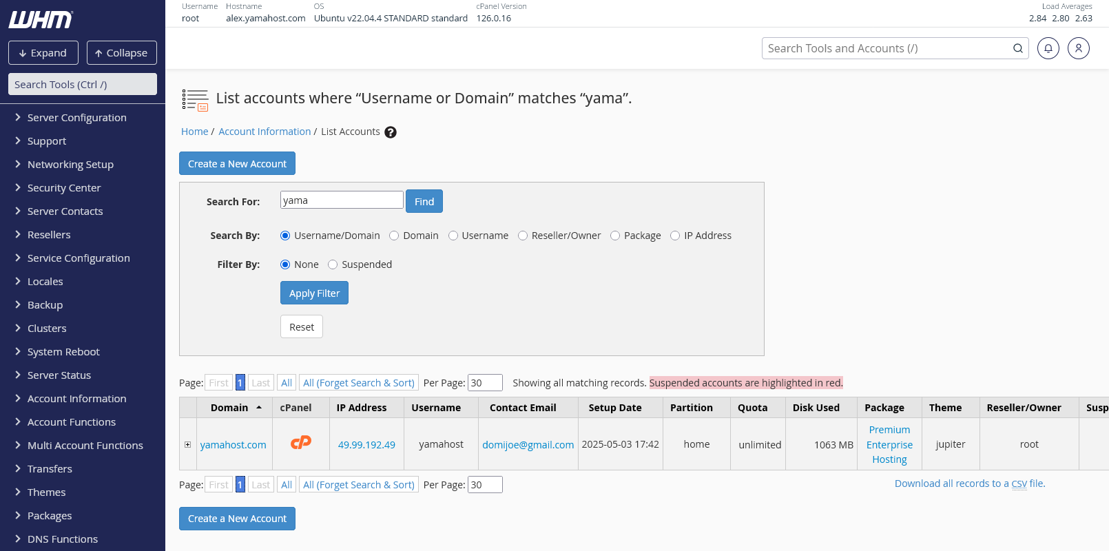Open DNS Functions sidebar section
1109x551 pixels.
[83, 539]
